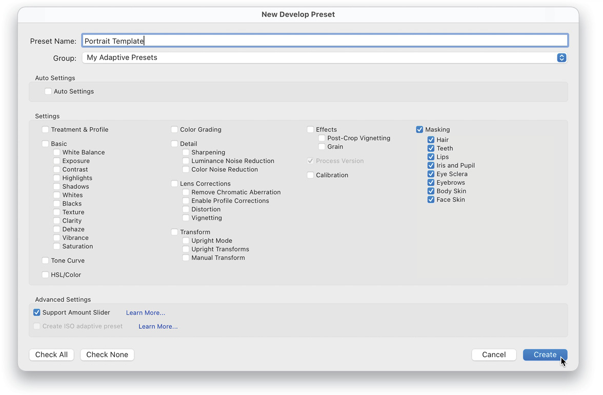The image size is (603, 395).
Task: Click the Preset Name text field
Action: click(324, 41)
